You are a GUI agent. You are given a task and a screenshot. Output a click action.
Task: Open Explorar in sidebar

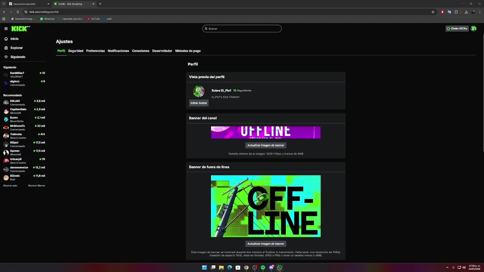coord(17,48)
